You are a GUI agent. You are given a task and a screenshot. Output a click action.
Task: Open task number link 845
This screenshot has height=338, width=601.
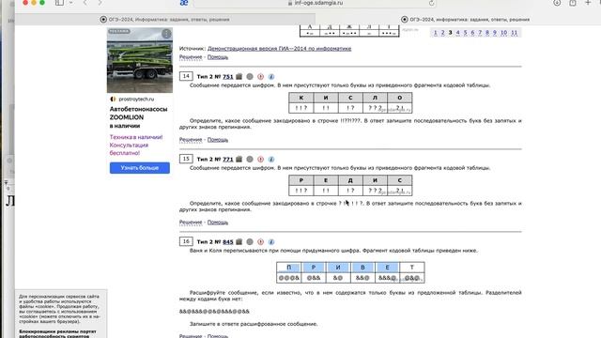(x=227, y=242)
